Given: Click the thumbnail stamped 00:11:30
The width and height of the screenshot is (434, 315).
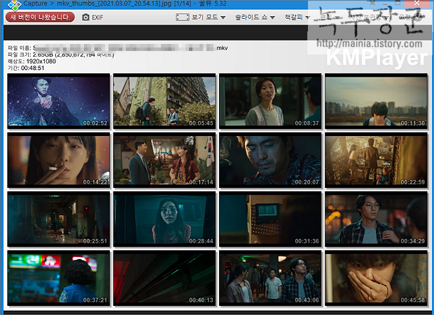Looking at the screenshot, I should coord(376,101).
